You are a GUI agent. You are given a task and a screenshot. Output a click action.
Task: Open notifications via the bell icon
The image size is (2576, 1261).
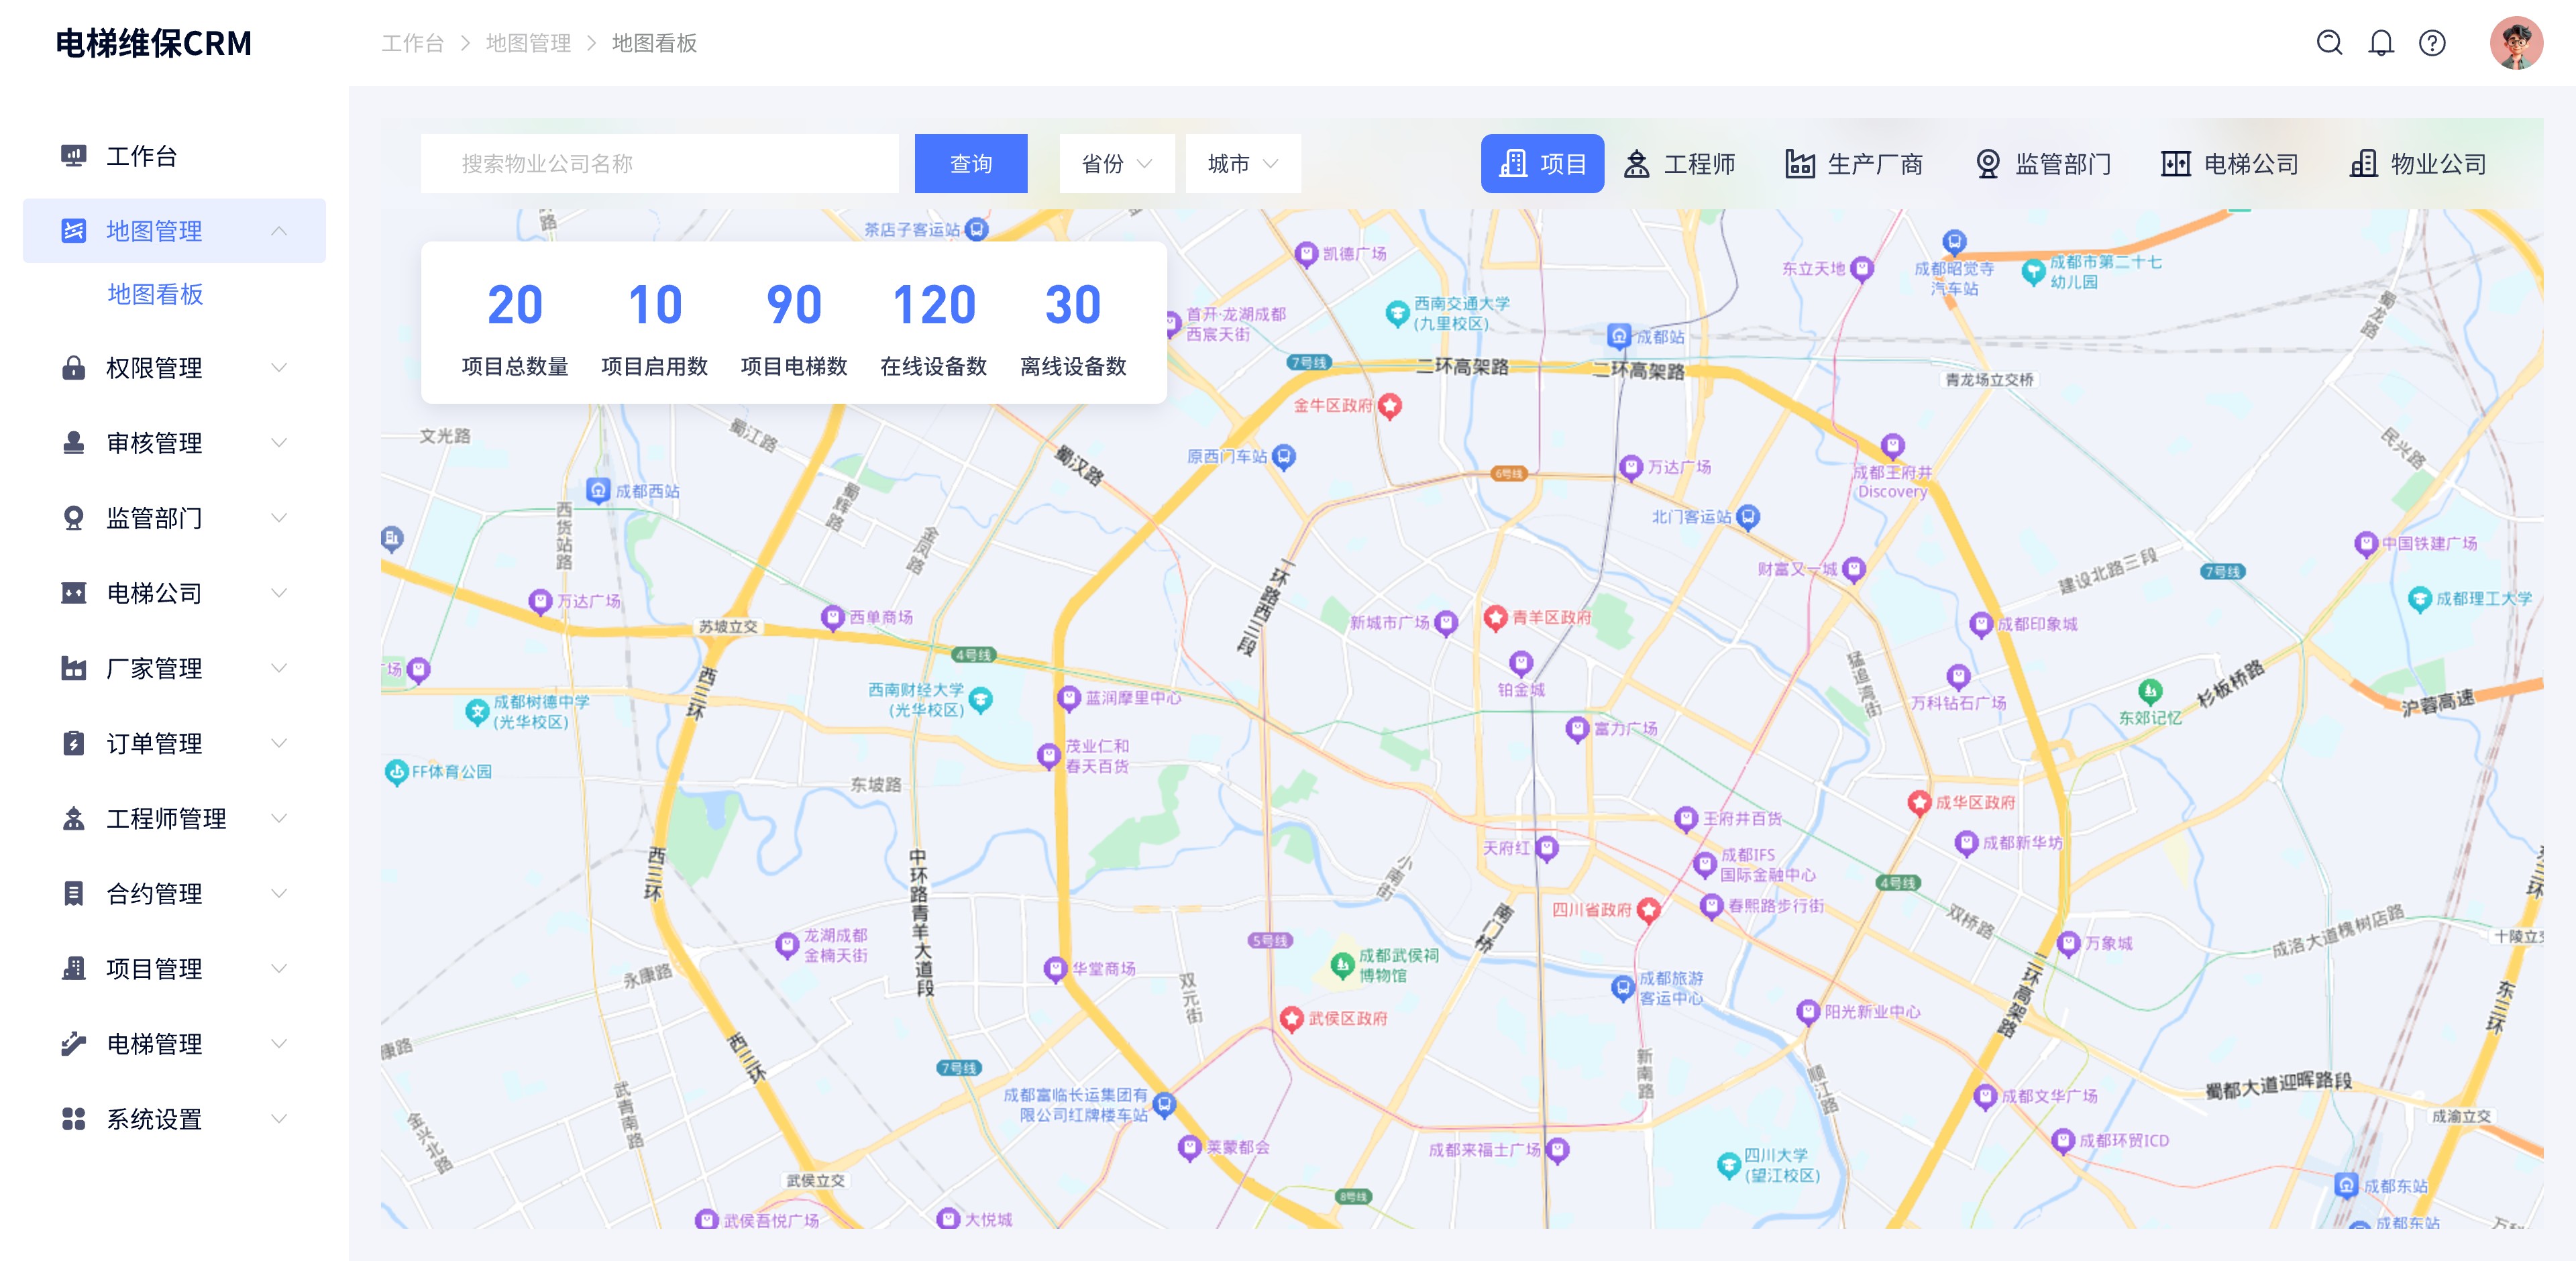point(2381,43)
